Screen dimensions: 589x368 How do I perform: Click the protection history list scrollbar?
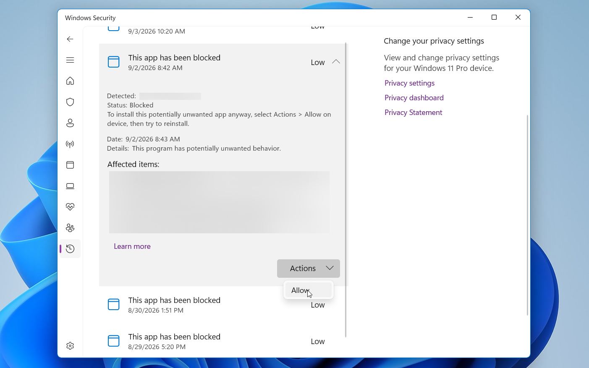pos(346,190)
